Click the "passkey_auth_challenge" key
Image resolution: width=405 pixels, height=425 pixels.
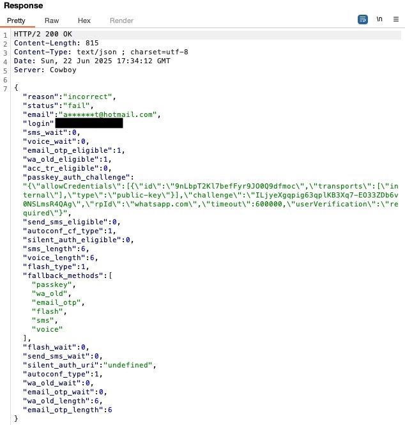76,177
